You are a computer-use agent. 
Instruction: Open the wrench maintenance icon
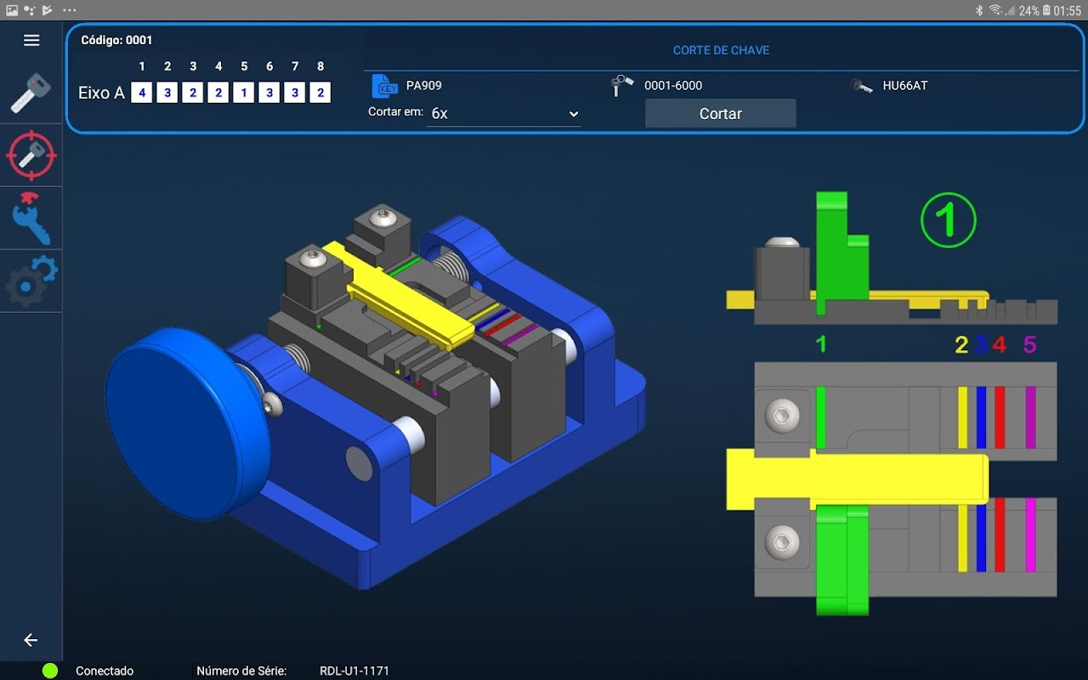pos(31,218)
